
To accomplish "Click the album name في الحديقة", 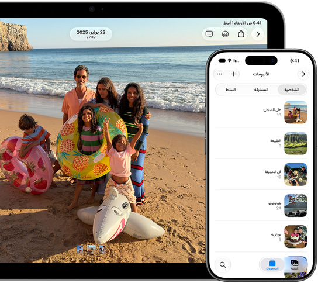I will (273, 172).
